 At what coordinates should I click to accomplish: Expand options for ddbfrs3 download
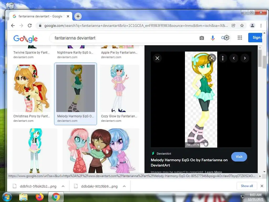(63, 186)
